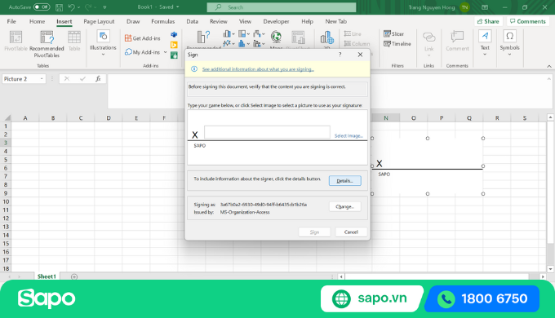The image size is (555, 318).
Task: Click the info icon in the Sign dialog
Action: pyautogui.click(x=194, y=69)
